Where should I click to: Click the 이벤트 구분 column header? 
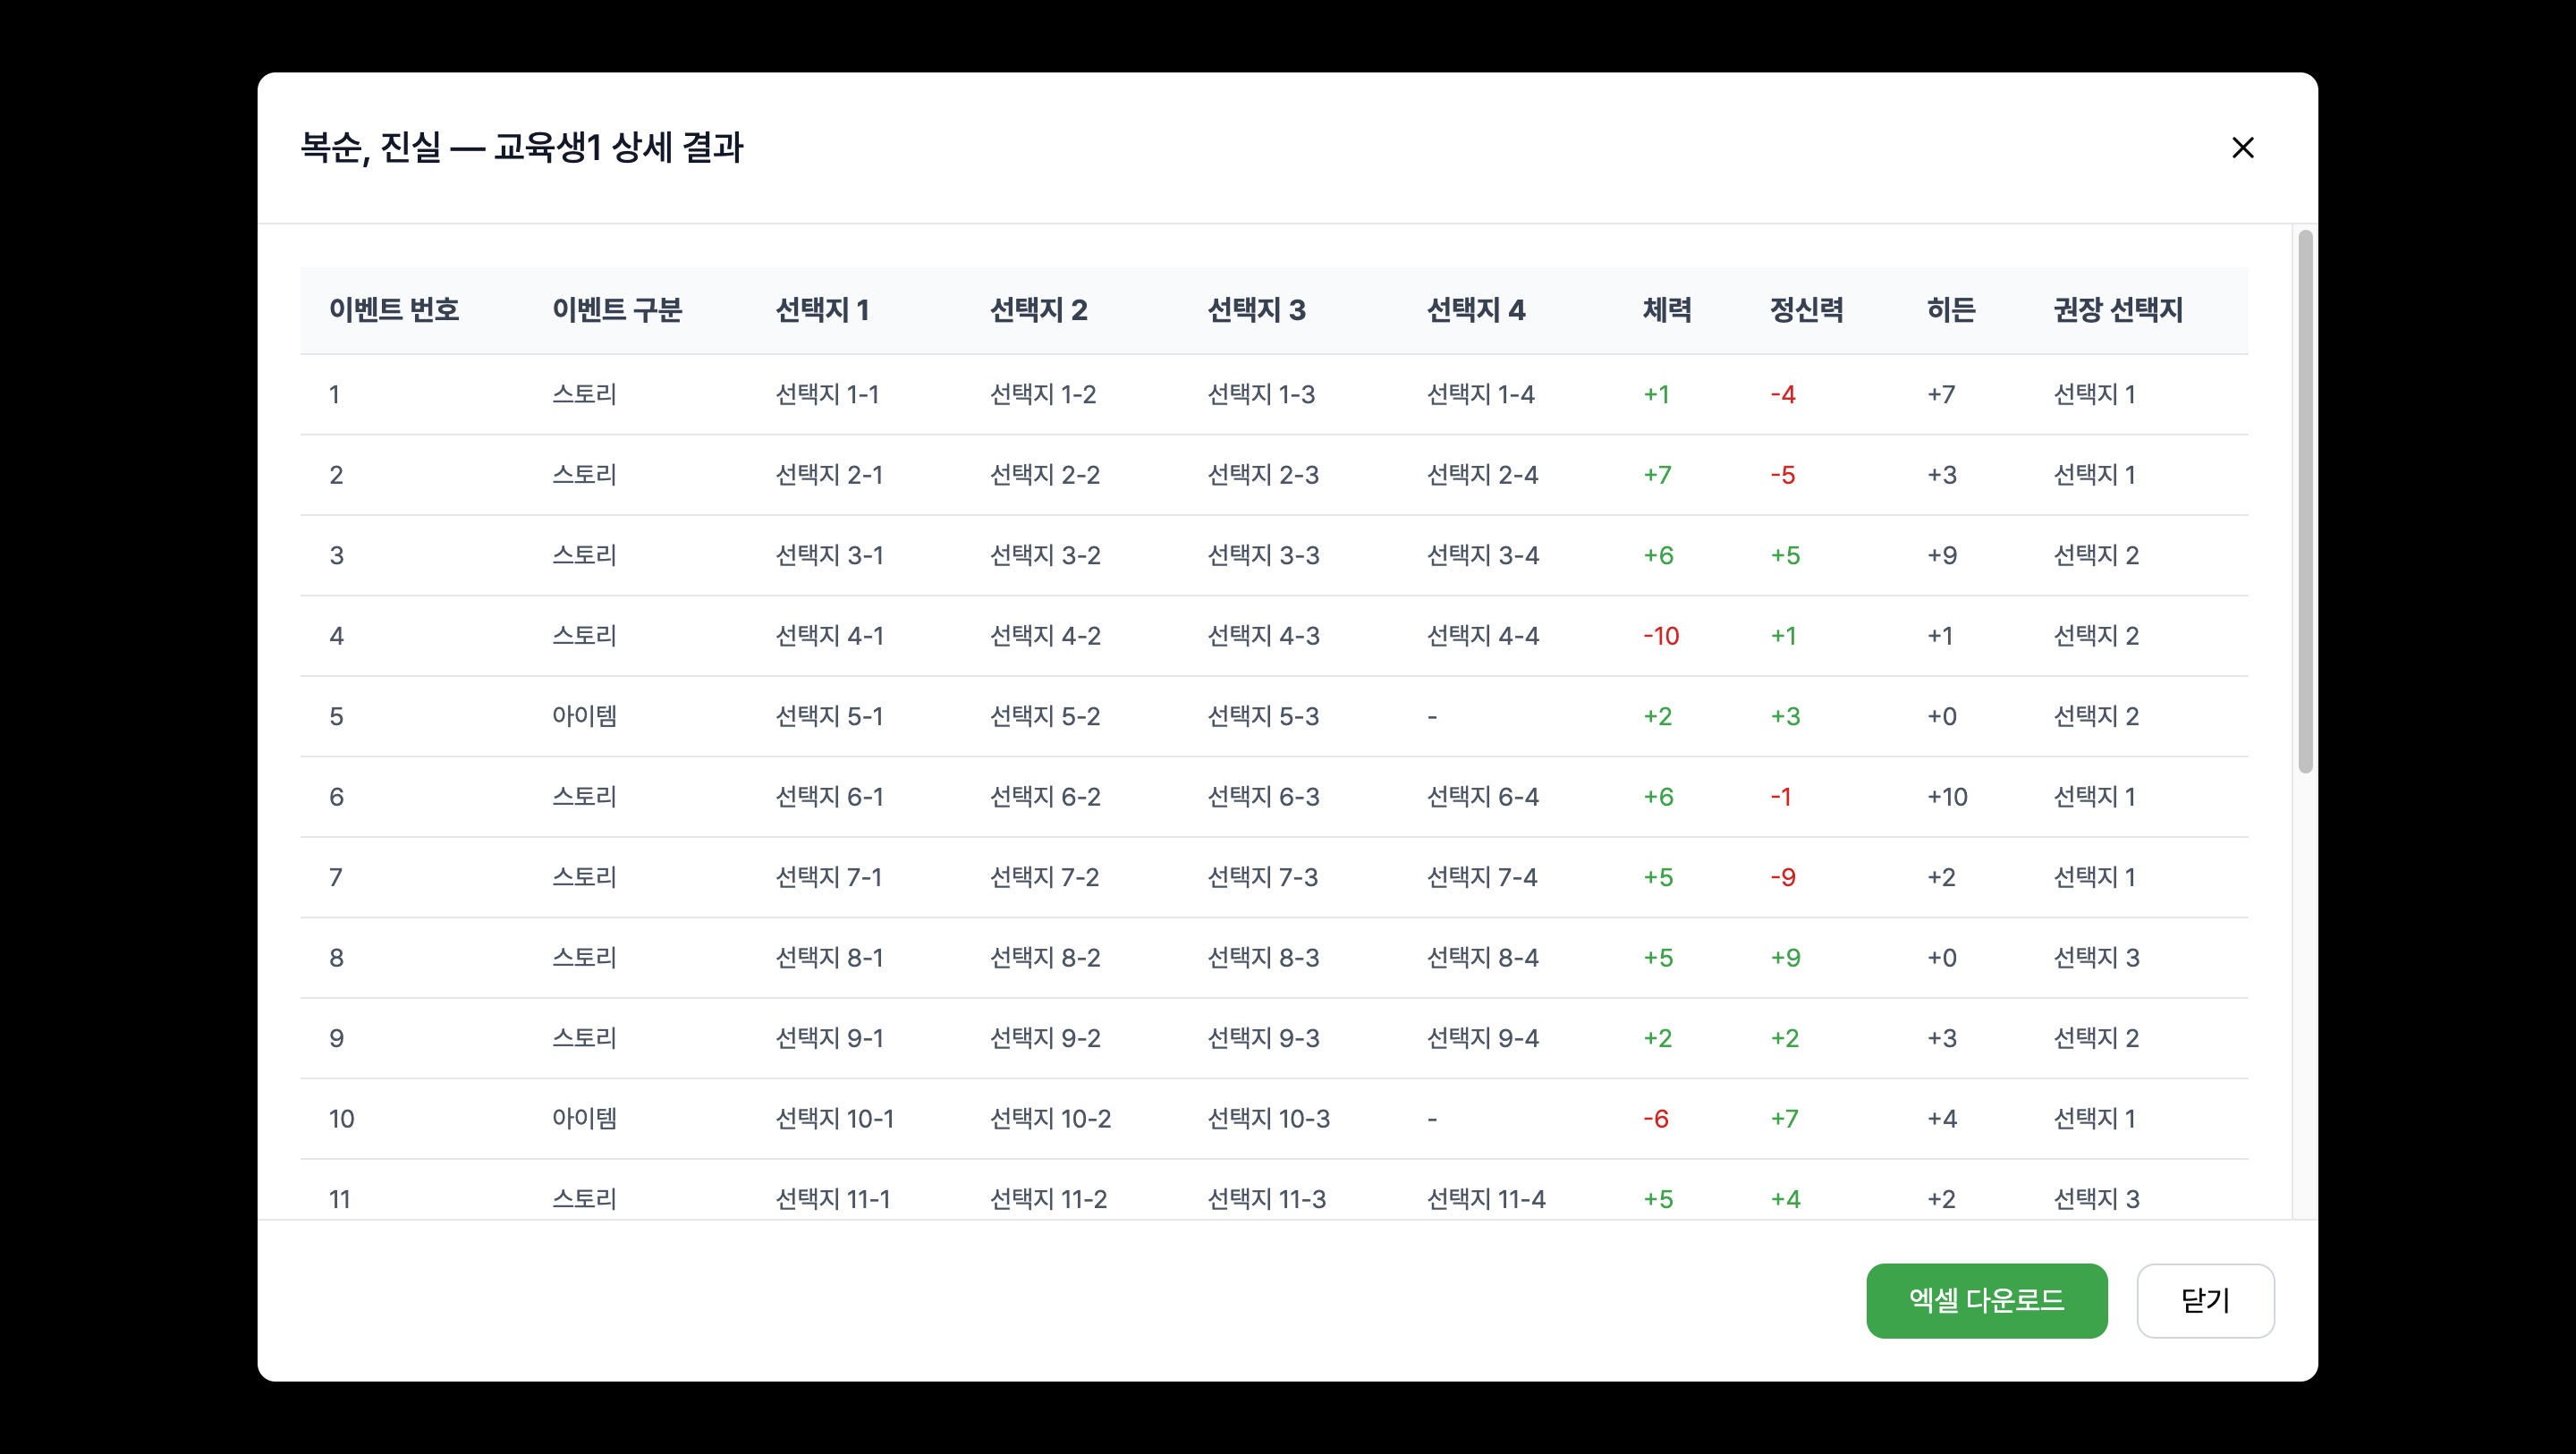[x=618, y=310]
